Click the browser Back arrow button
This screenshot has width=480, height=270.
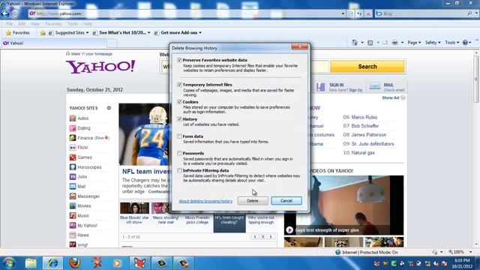[5, 13]
